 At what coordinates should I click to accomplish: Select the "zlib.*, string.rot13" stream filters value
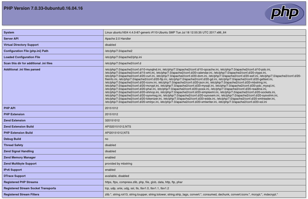(x=191, y=194)
